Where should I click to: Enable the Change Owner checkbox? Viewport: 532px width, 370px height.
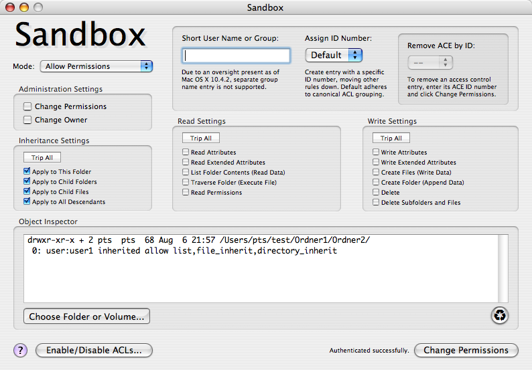click(27, 120)
